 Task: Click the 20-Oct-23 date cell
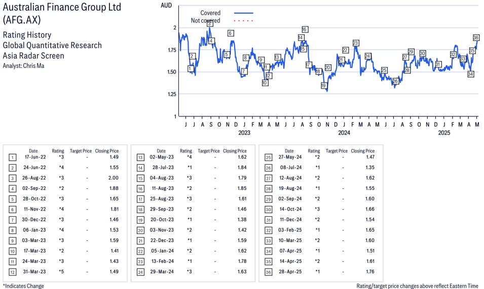[x=162, y=220]
